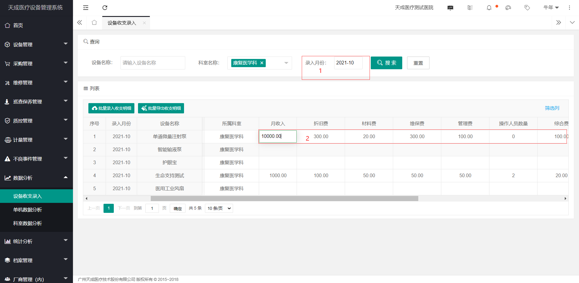Image resolution: width=579 pixels, height=283 pixels.
Task: Open 单机数据分析 submenu item
Action: 36,210
